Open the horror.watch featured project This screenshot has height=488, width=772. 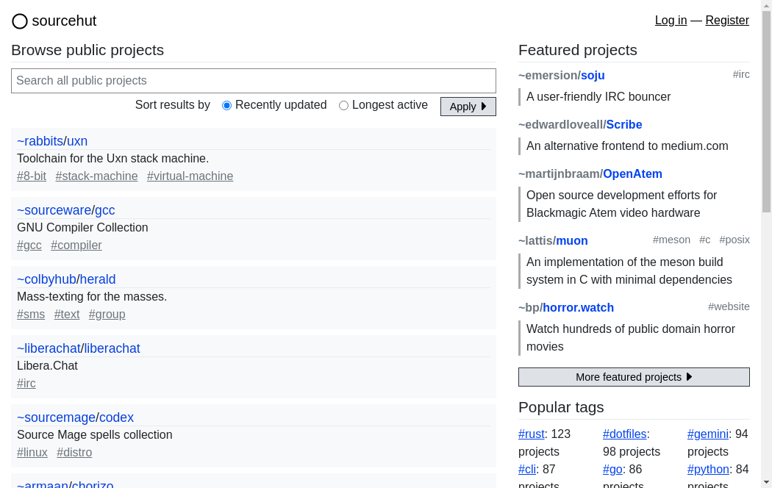[578, 308]
